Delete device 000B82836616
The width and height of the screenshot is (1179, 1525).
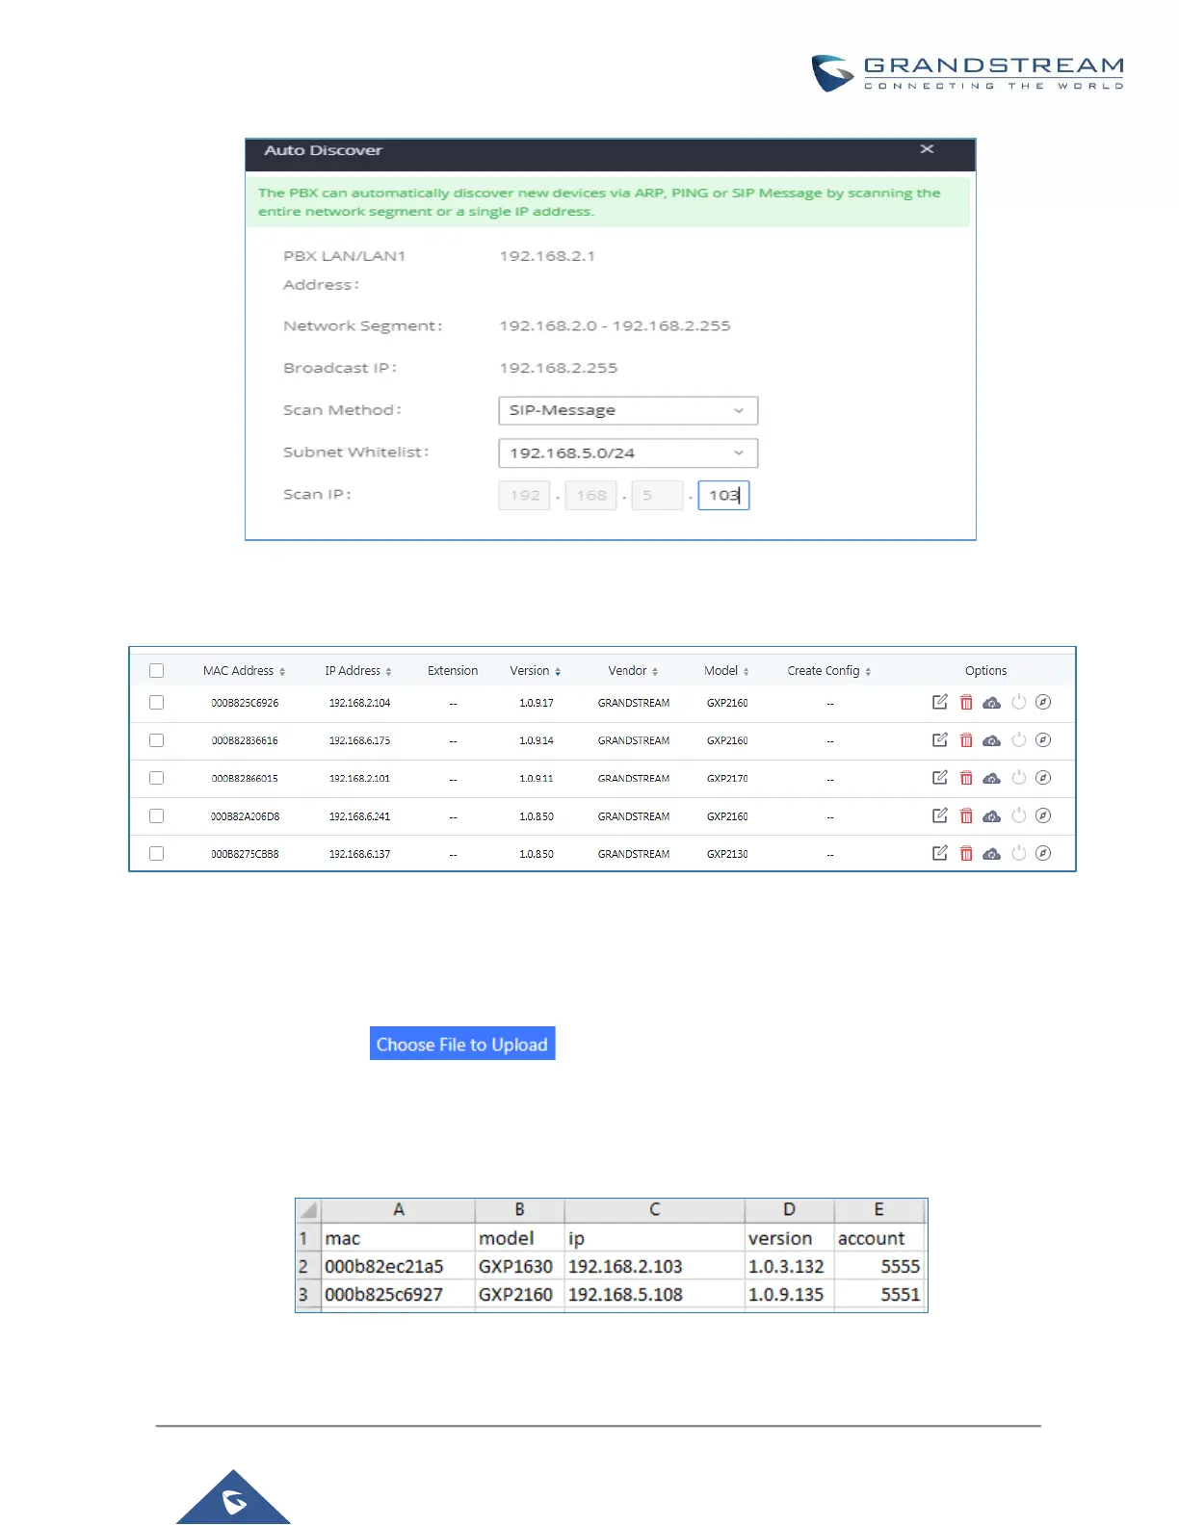tap(966, 739)
